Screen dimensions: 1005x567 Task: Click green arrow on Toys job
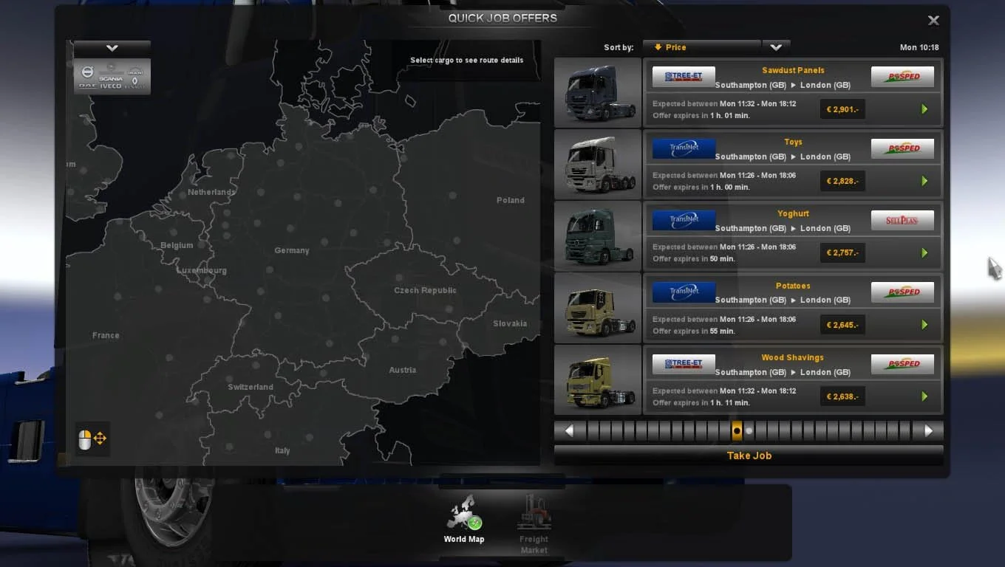point(924,181)
